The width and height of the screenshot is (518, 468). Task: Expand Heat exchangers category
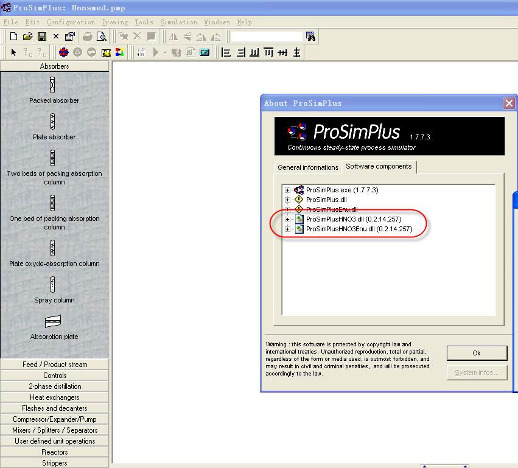point(55,397)
